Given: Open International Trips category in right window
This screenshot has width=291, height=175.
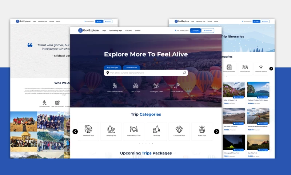Looking at the screenshot, I should click(245, 69).
